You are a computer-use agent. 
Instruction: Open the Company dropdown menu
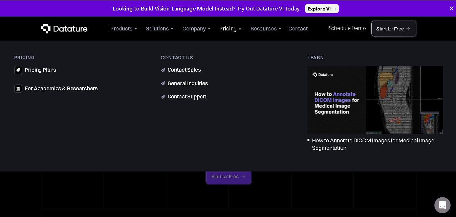point(196,29)
